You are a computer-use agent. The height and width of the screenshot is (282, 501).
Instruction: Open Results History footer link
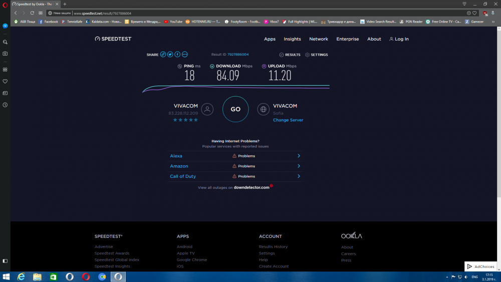click(273, 246)
